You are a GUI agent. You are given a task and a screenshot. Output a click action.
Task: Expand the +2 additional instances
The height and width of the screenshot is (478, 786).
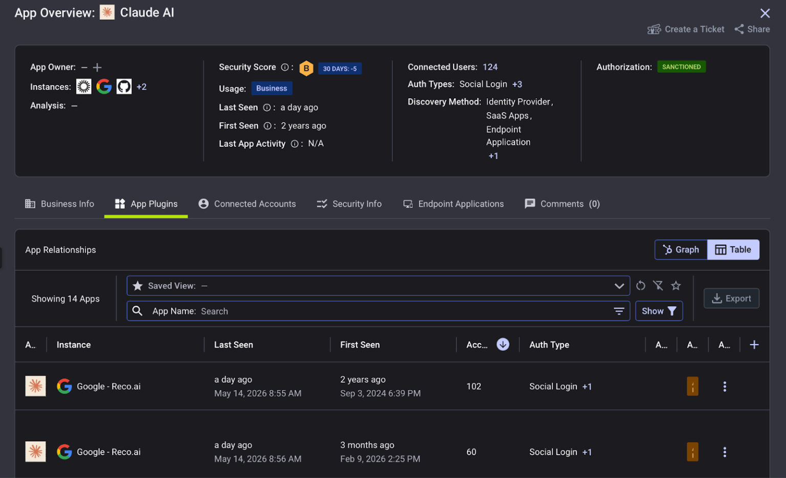pos(142,87)
